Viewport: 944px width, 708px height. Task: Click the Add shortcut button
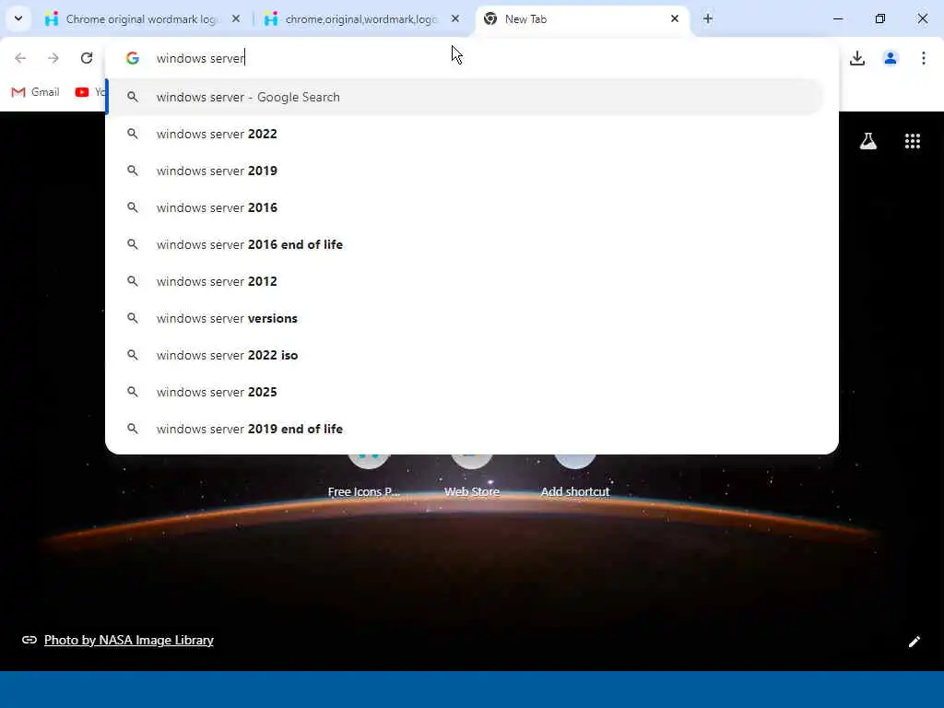[x=575, y=476]
